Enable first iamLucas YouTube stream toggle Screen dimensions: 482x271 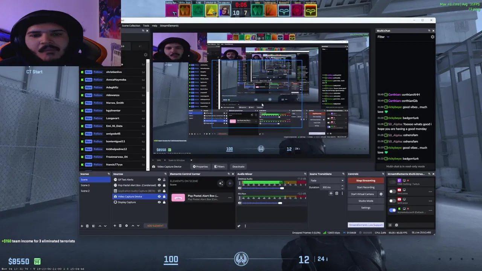click(393, 191)
